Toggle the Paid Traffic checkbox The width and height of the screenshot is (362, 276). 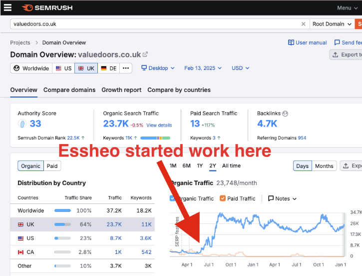coord(223,198)
